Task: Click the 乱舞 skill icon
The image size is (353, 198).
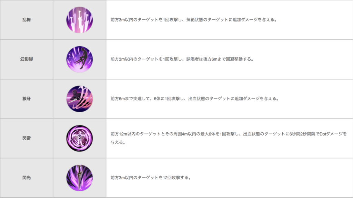Action: (80, 20)
